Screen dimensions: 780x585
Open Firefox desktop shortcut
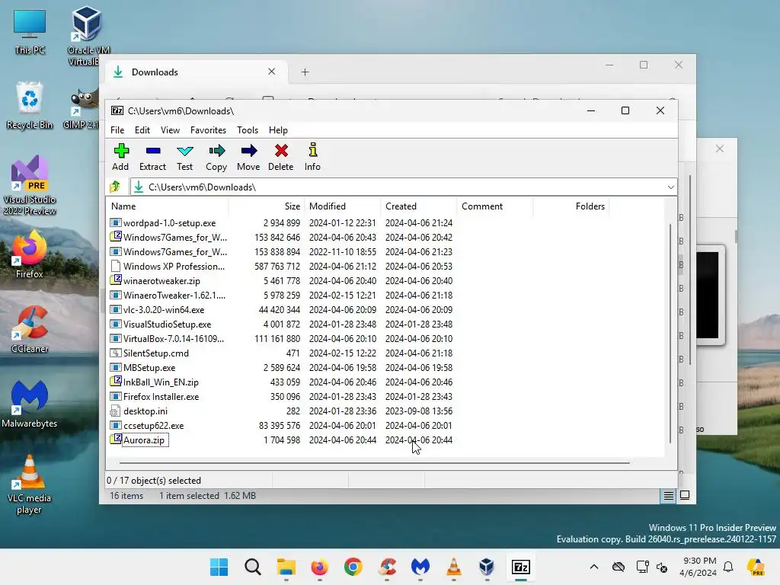30,254
